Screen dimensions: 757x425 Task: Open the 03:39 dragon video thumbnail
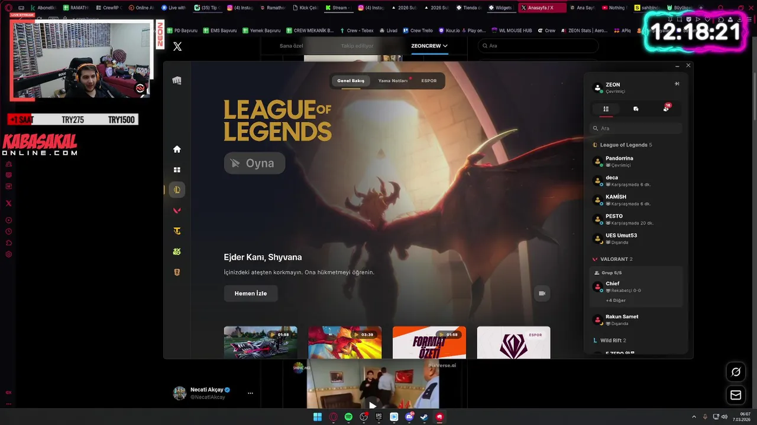[x=345, y=343]
